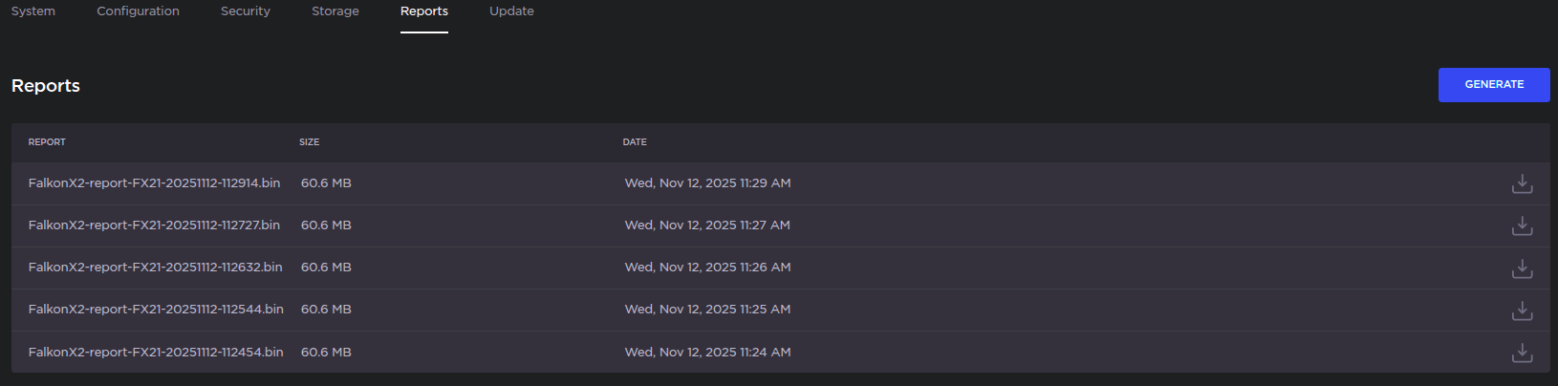Switch to the Update tab
The width and height of the screenshot is (1558, 386).
click(x=511, y=11)
